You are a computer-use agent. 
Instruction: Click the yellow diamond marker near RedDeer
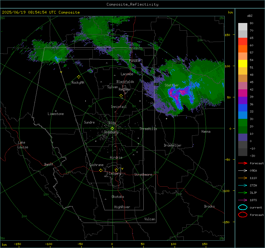pos(121,96)
